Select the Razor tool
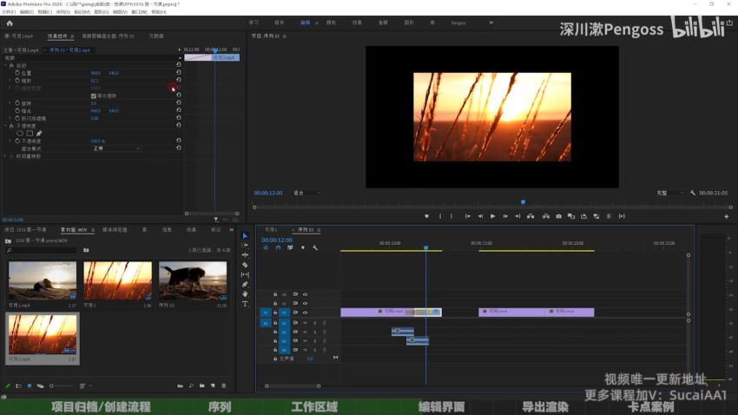 (x=245, y=265)
